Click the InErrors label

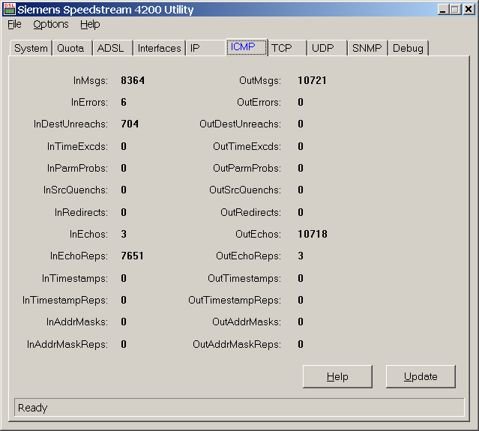click(x=89, y=102)
